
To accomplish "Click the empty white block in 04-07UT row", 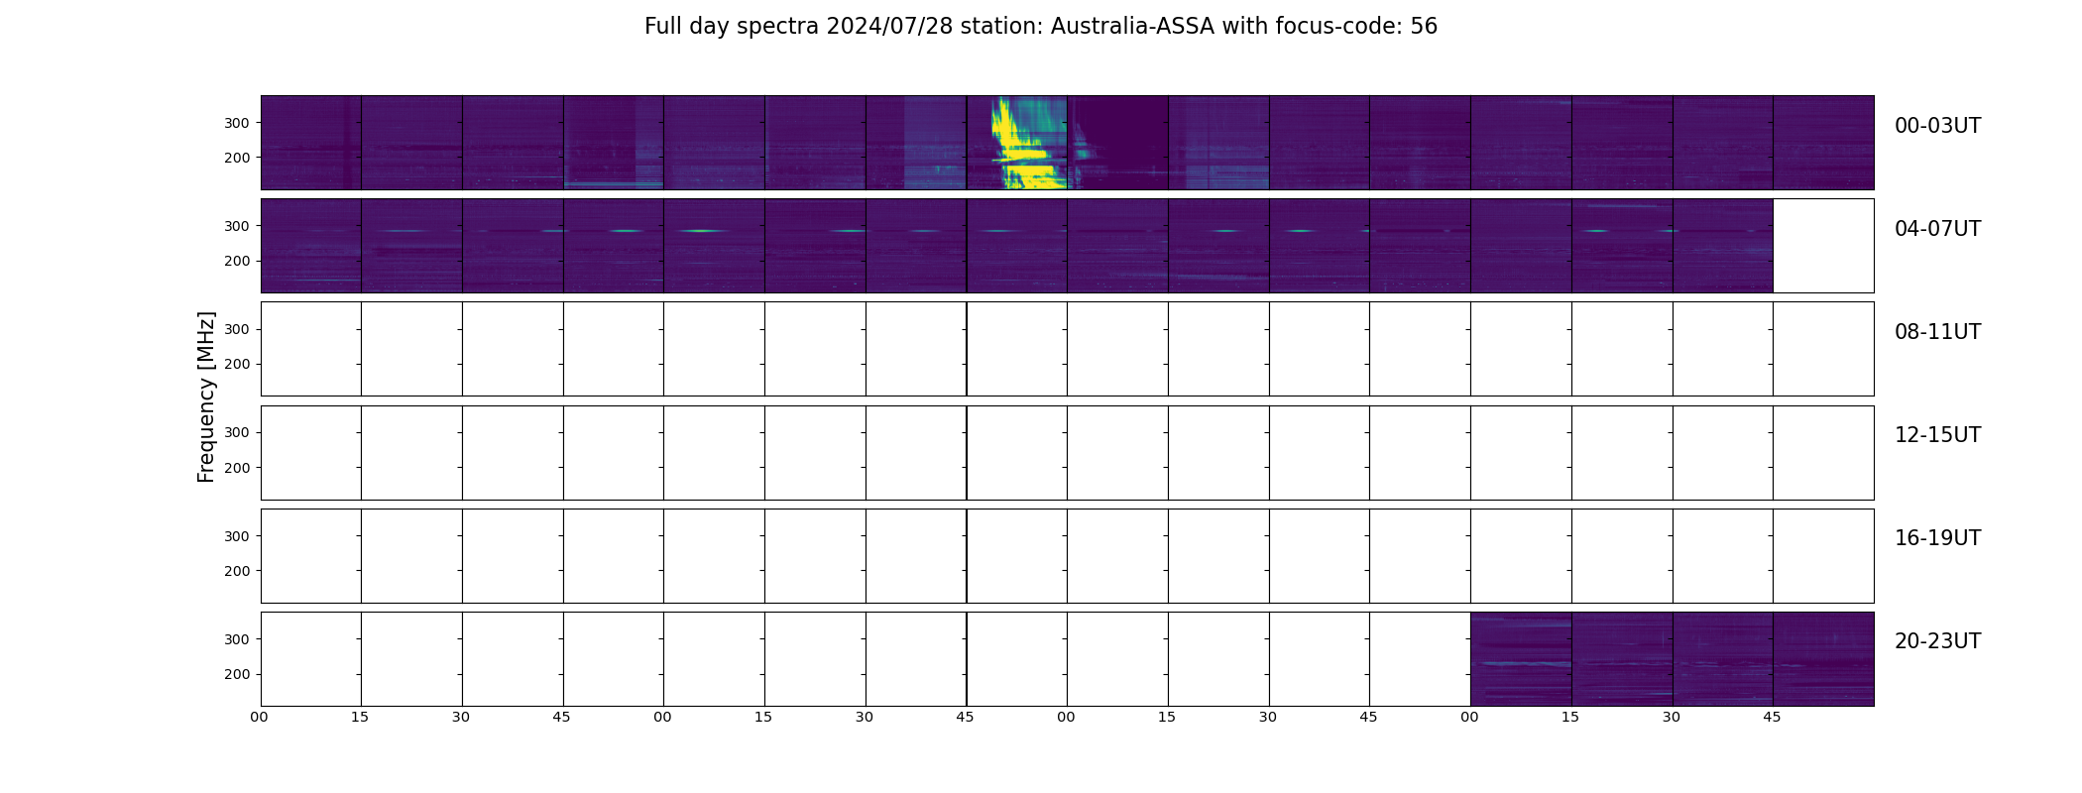I will [x=1823, y=246].
